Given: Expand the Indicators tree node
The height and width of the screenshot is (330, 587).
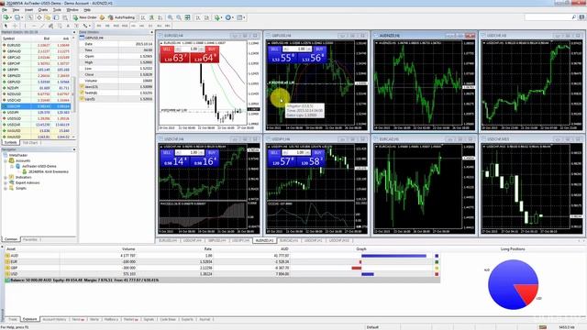Looking at the screenshot, I should coord(6,177).
